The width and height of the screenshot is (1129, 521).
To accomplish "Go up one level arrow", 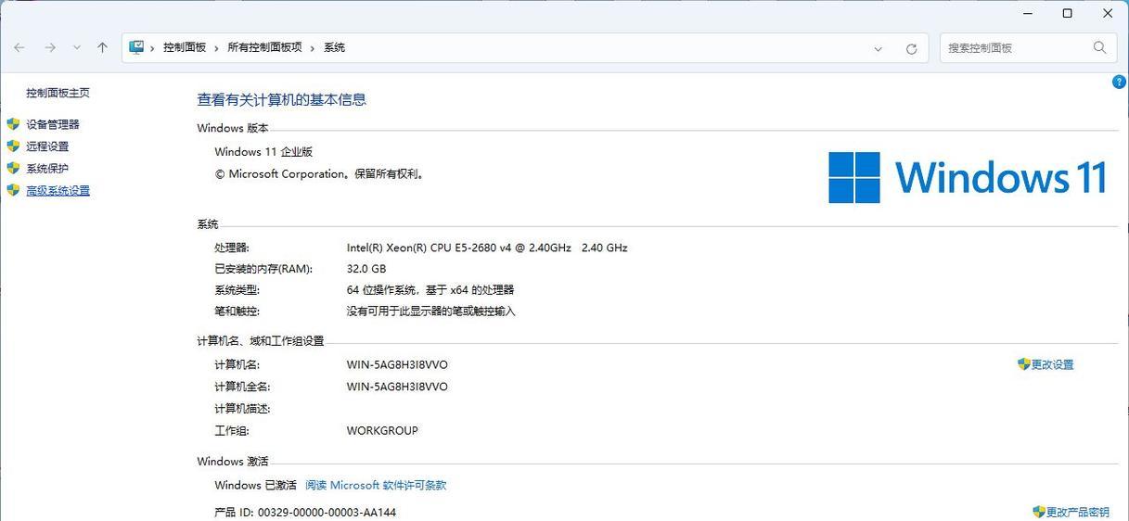I will click(102, 47).
